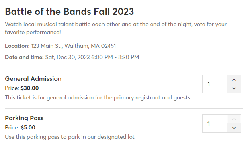Click the 123 Main St., Waltham address
Image resolution: width=246 pixels, height=150 pixels.
click(x=74, y=46)
